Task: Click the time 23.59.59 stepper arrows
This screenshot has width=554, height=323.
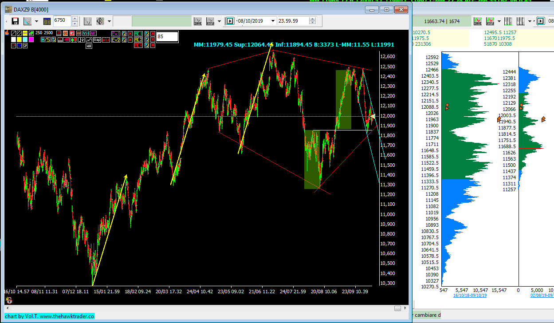Action: (x=313, y=21)
